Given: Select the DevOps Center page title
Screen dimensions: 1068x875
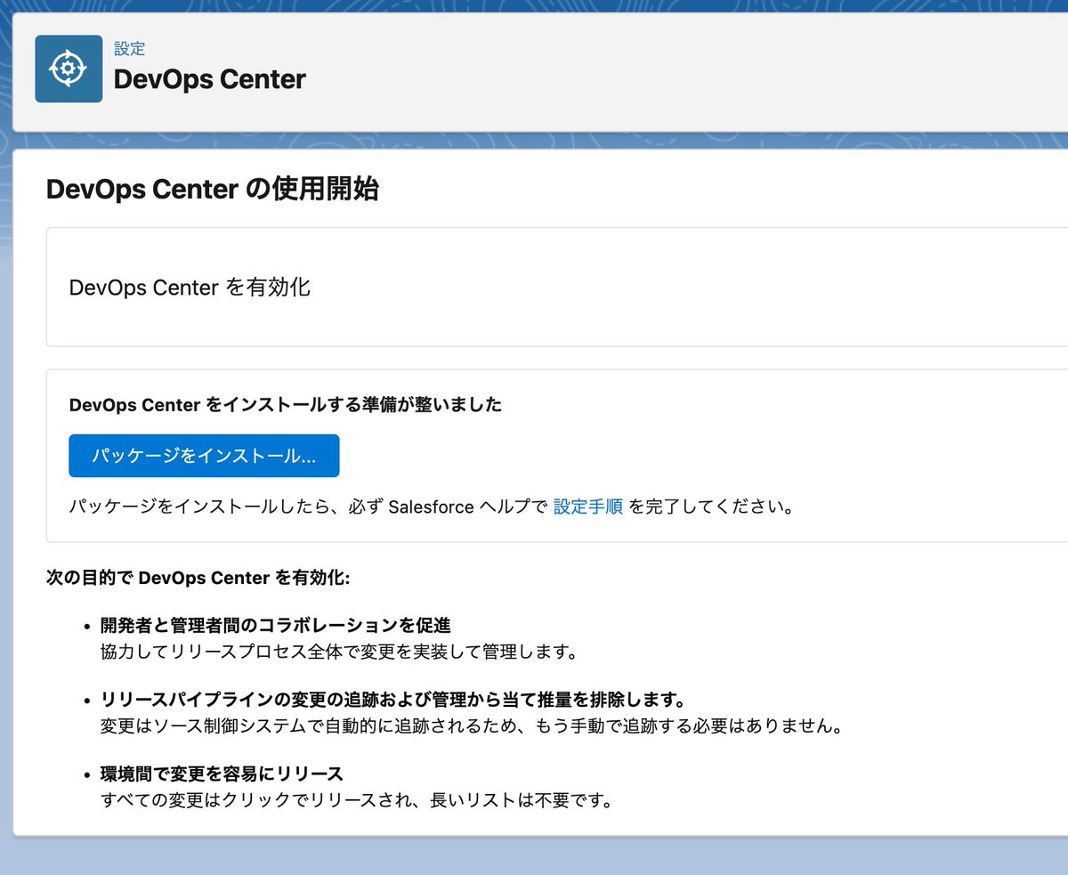Looking at the screenshot, I should pyautogui.click(x=209, y=79).
